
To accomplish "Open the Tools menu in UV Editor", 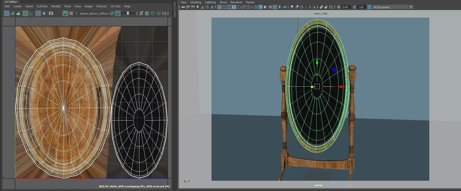I will point(67,6).
